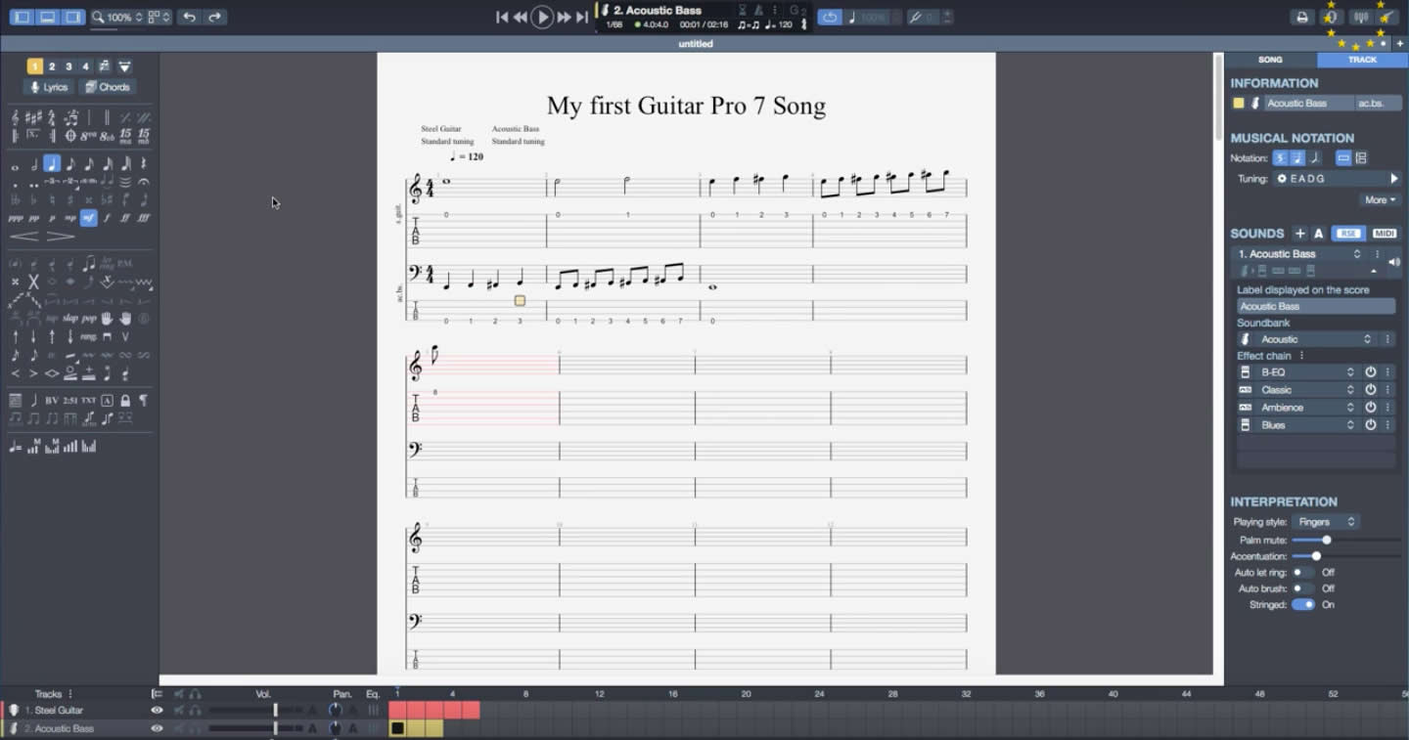
Task: Go to the beginning of the song
Action: click(x=502, y=17)
